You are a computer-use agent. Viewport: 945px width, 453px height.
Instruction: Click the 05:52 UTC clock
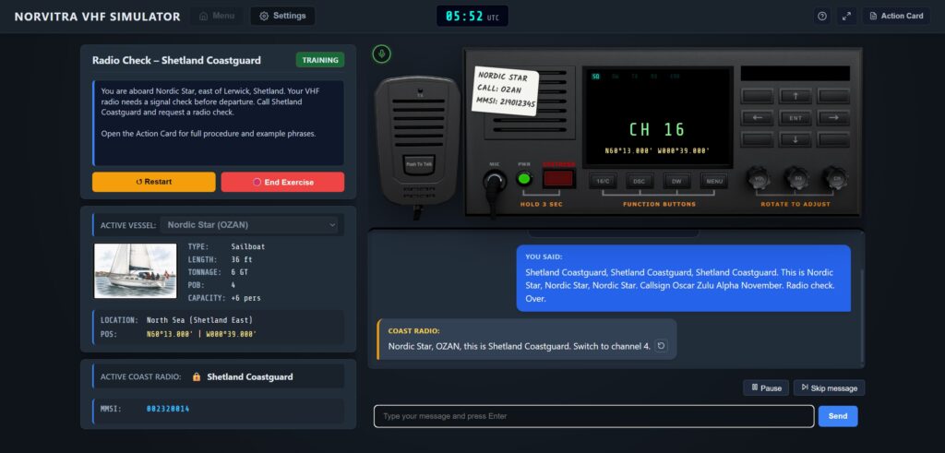click(472, 17)
